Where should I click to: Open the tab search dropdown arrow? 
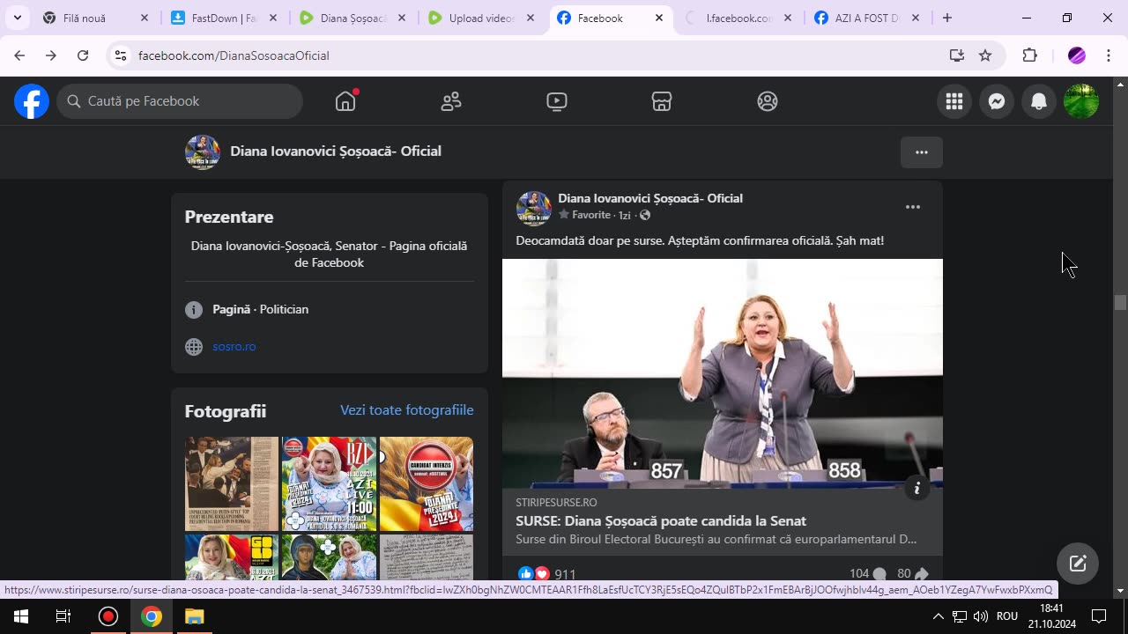tap(17, 18)
